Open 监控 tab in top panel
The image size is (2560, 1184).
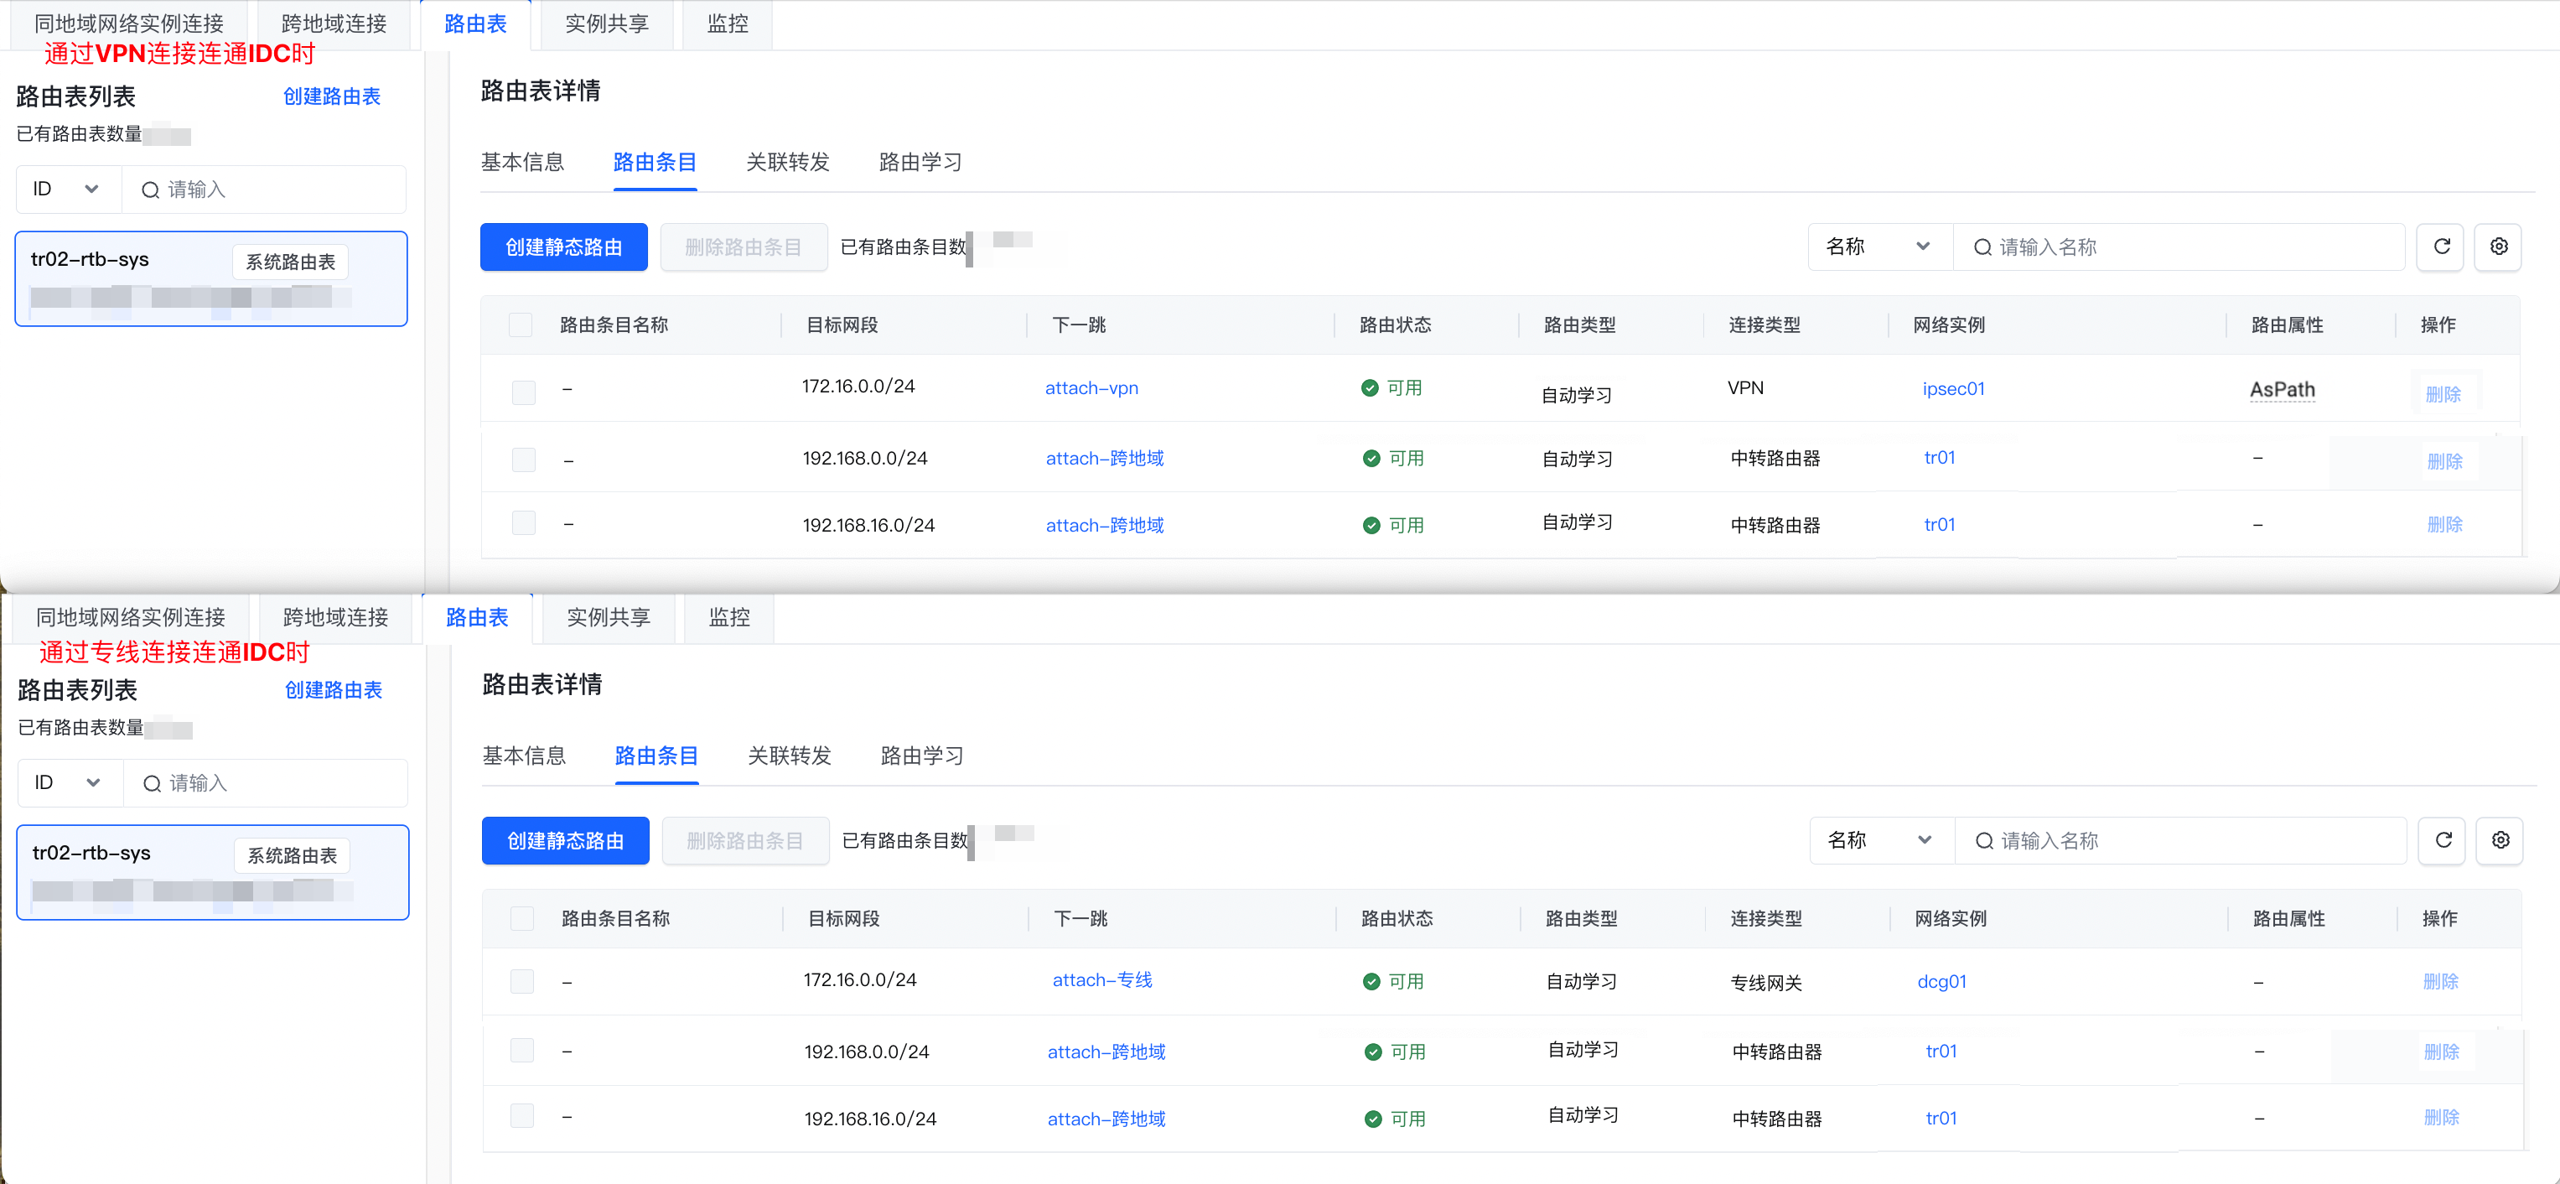(728, 23)
